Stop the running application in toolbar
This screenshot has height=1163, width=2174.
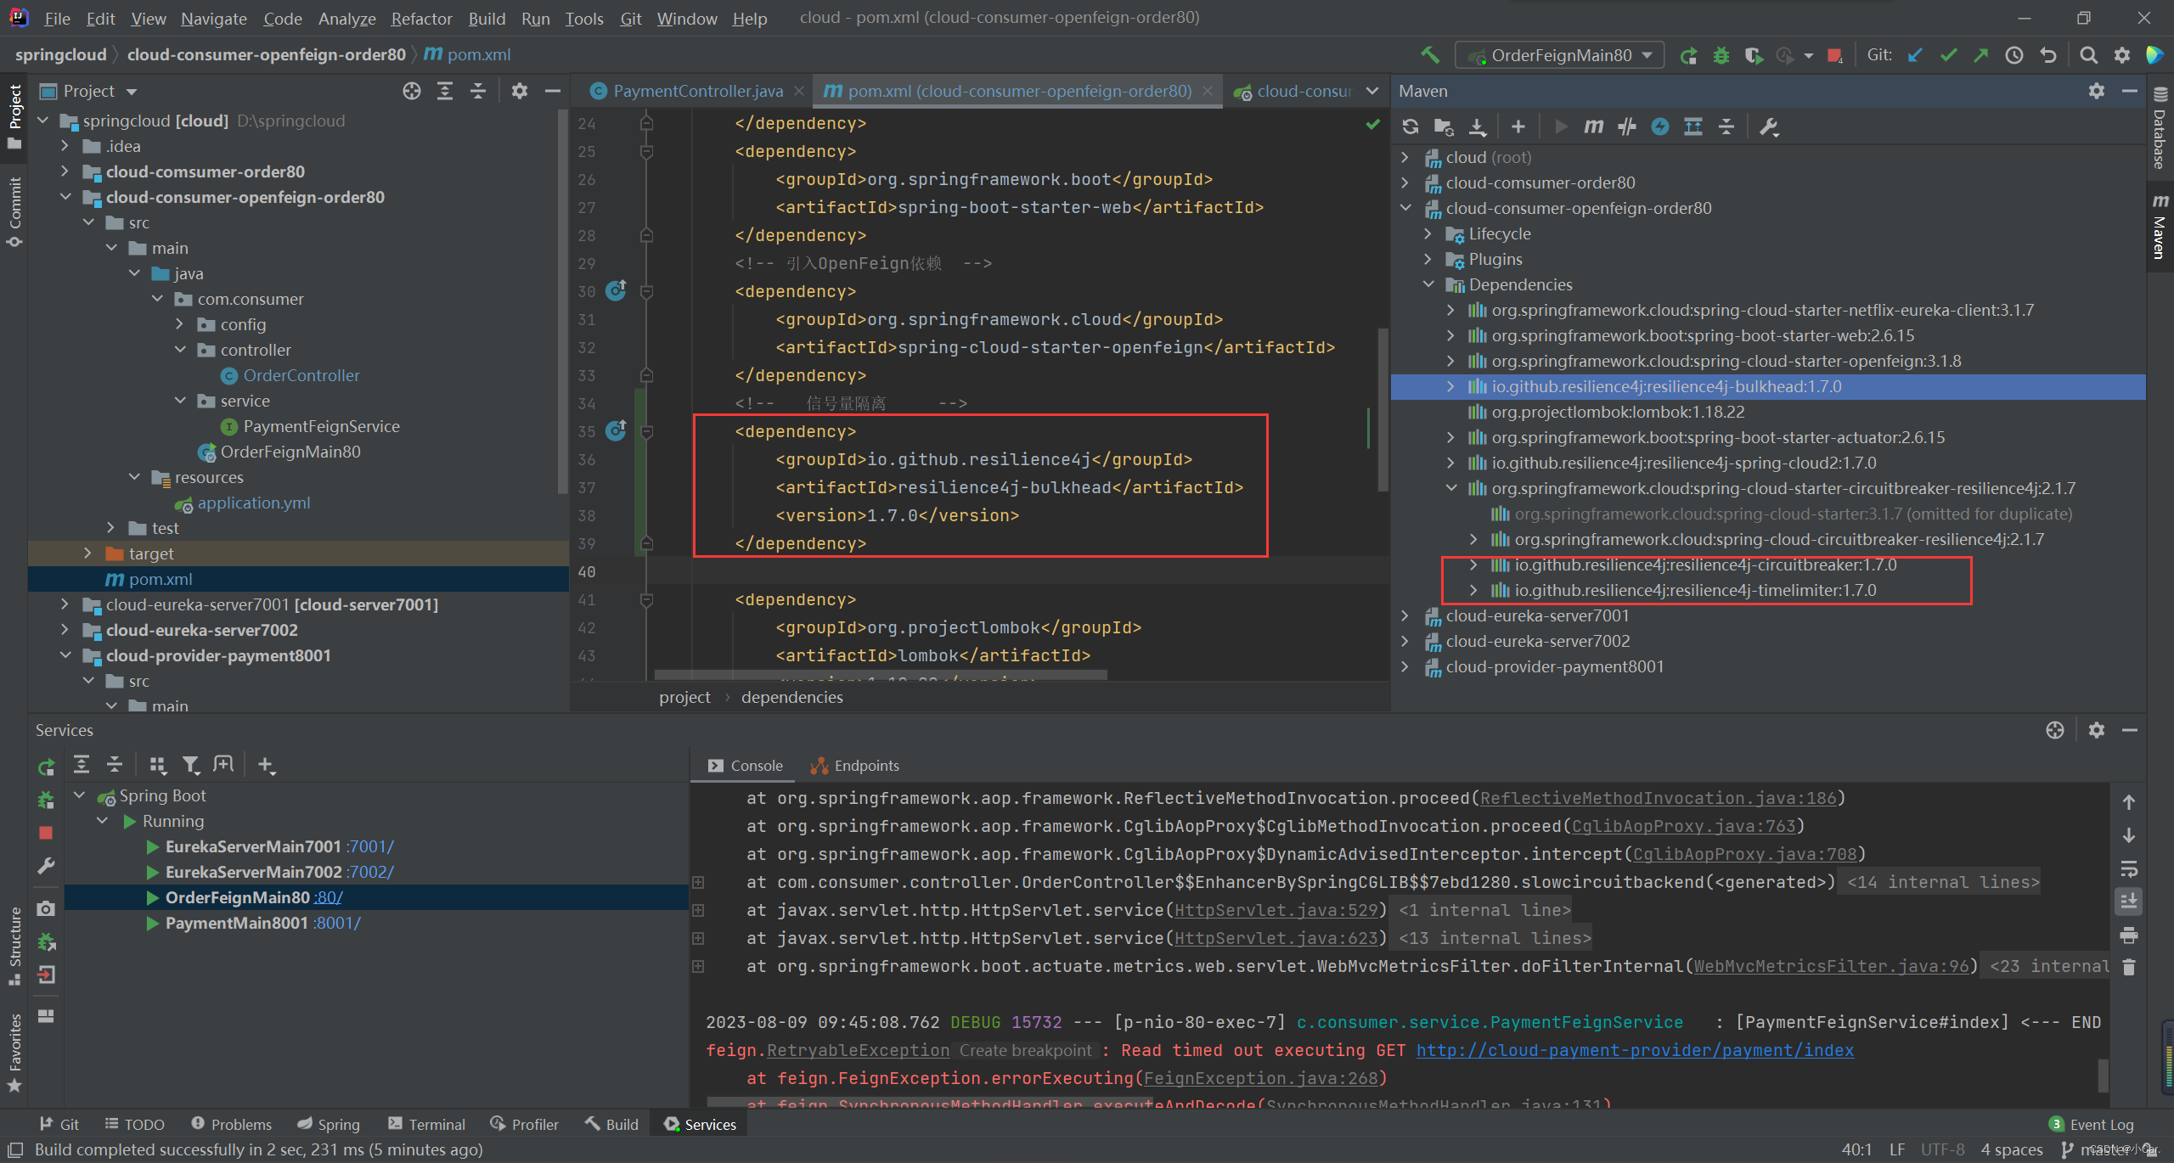click(x=1833, y=55)
